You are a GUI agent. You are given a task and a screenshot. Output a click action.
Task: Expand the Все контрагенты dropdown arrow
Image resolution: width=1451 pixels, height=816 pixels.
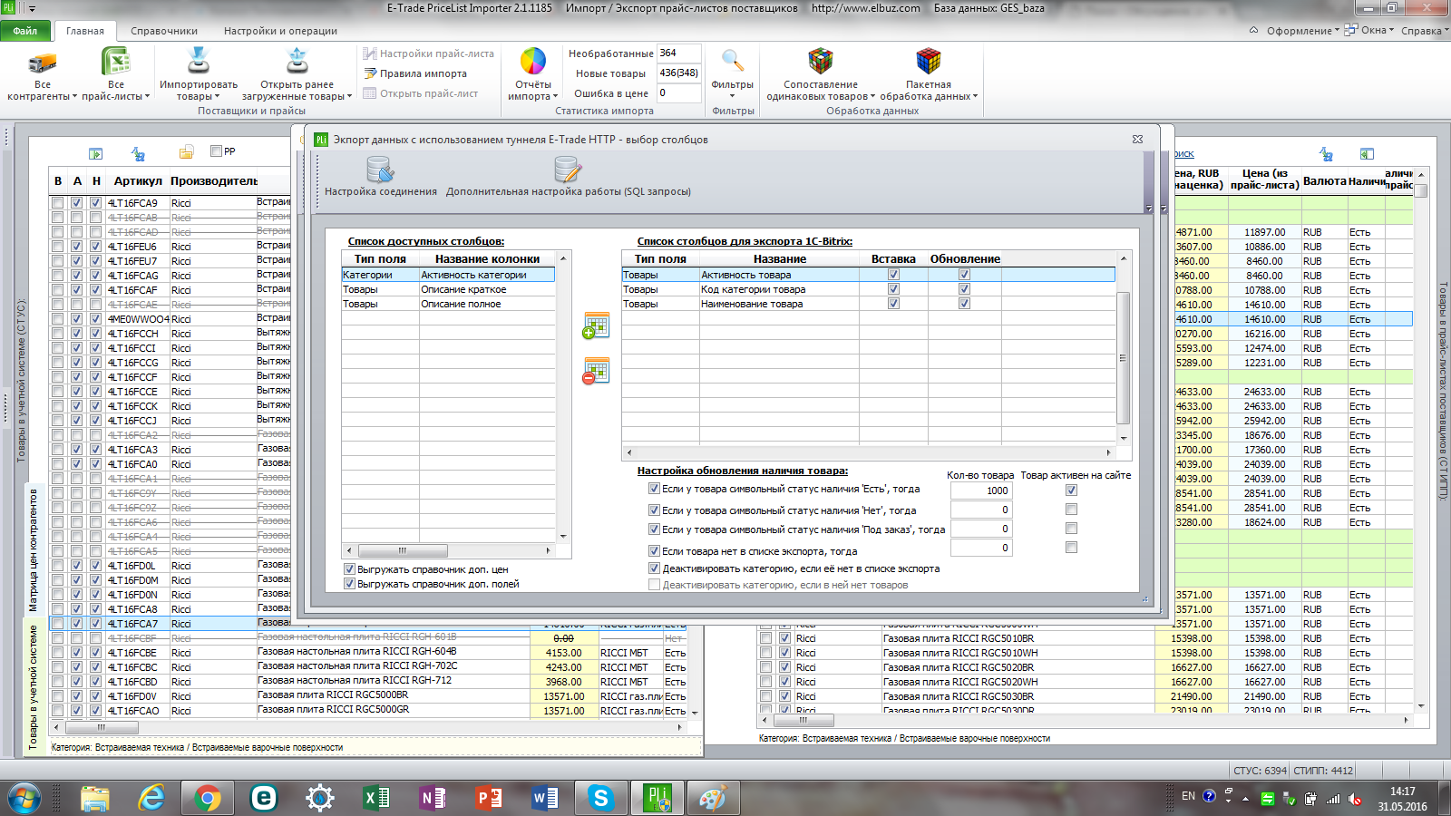[x=74, y=96]
